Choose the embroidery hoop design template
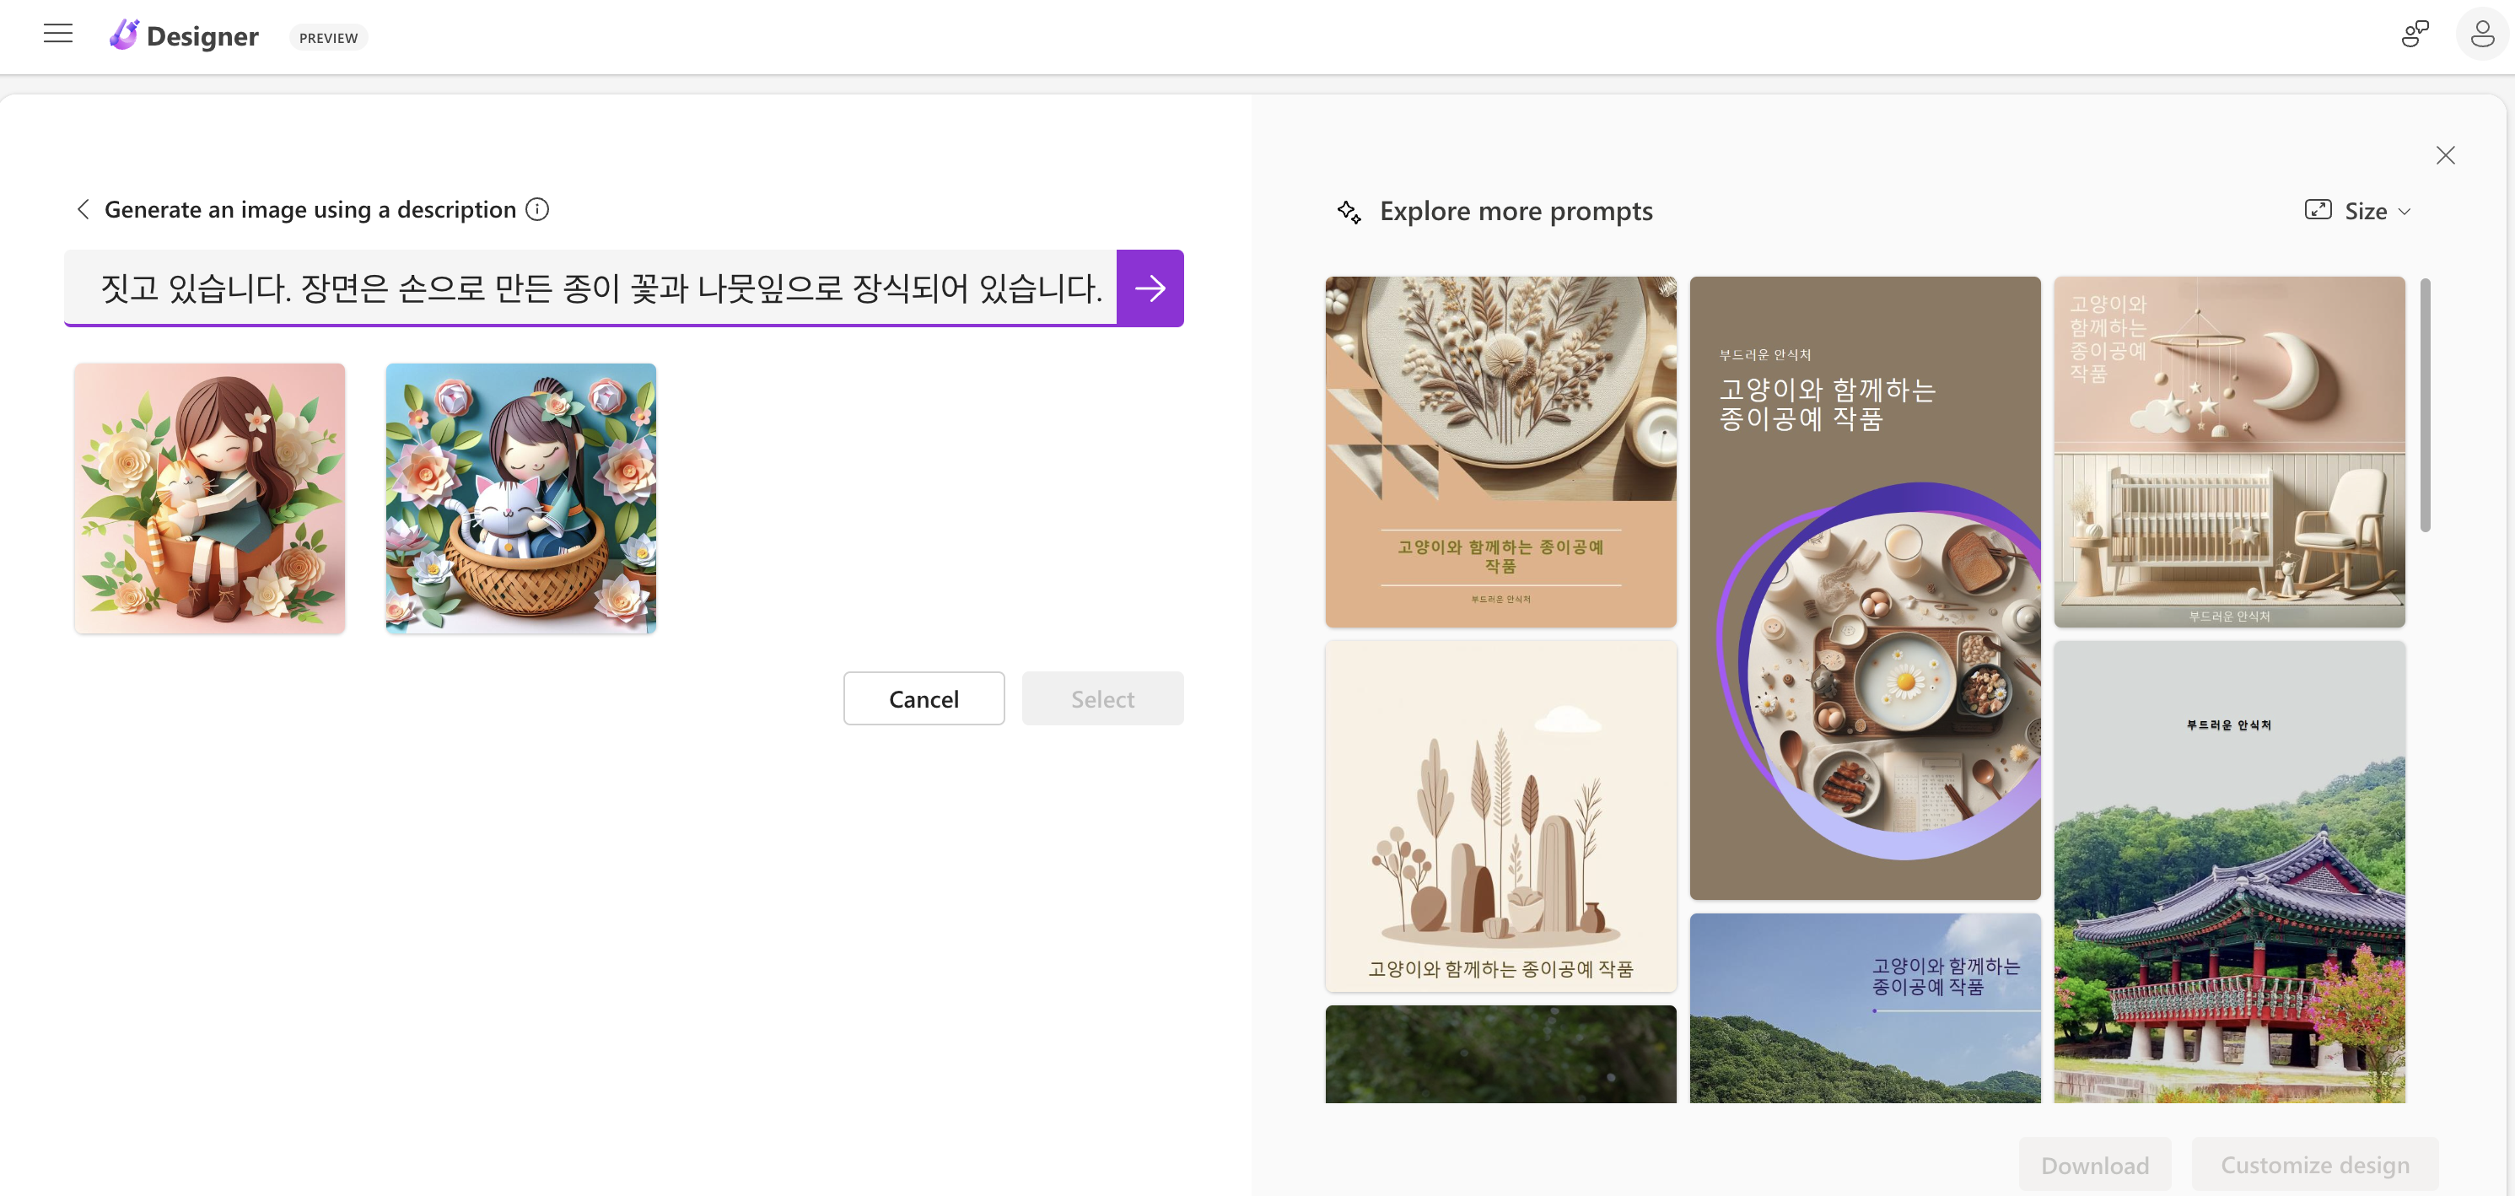The height and width of the screenshot is (1196, 2515). 1500,451
